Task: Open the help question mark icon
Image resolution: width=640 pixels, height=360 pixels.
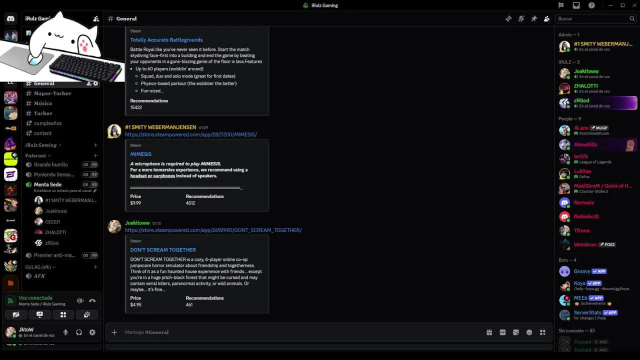Action: pos(592,5)
